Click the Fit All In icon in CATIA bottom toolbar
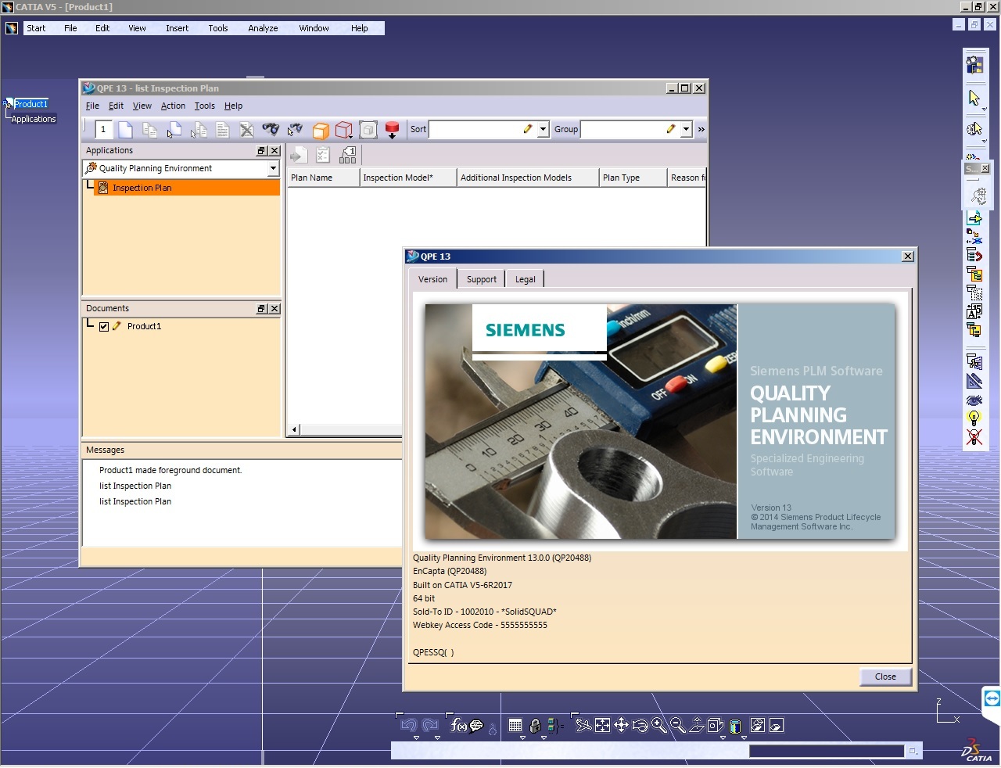The width and height of the screenshot is (1001, 768). pyautogui.click(x=602, y=725)
